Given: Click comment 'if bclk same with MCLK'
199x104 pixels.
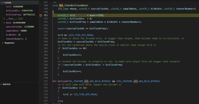Looking at the screenshot, I should coord(90,84).
